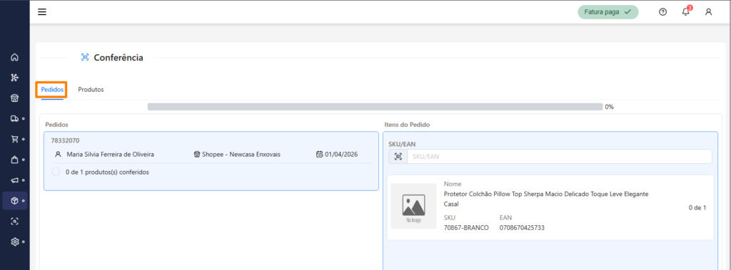Open the user profile icon

(x=708, y=12)
